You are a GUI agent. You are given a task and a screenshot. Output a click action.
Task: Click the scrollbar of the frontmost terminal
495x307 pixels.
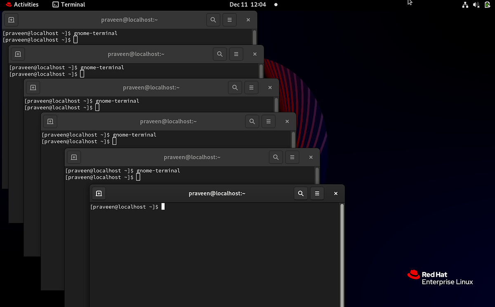pos(342,248)
